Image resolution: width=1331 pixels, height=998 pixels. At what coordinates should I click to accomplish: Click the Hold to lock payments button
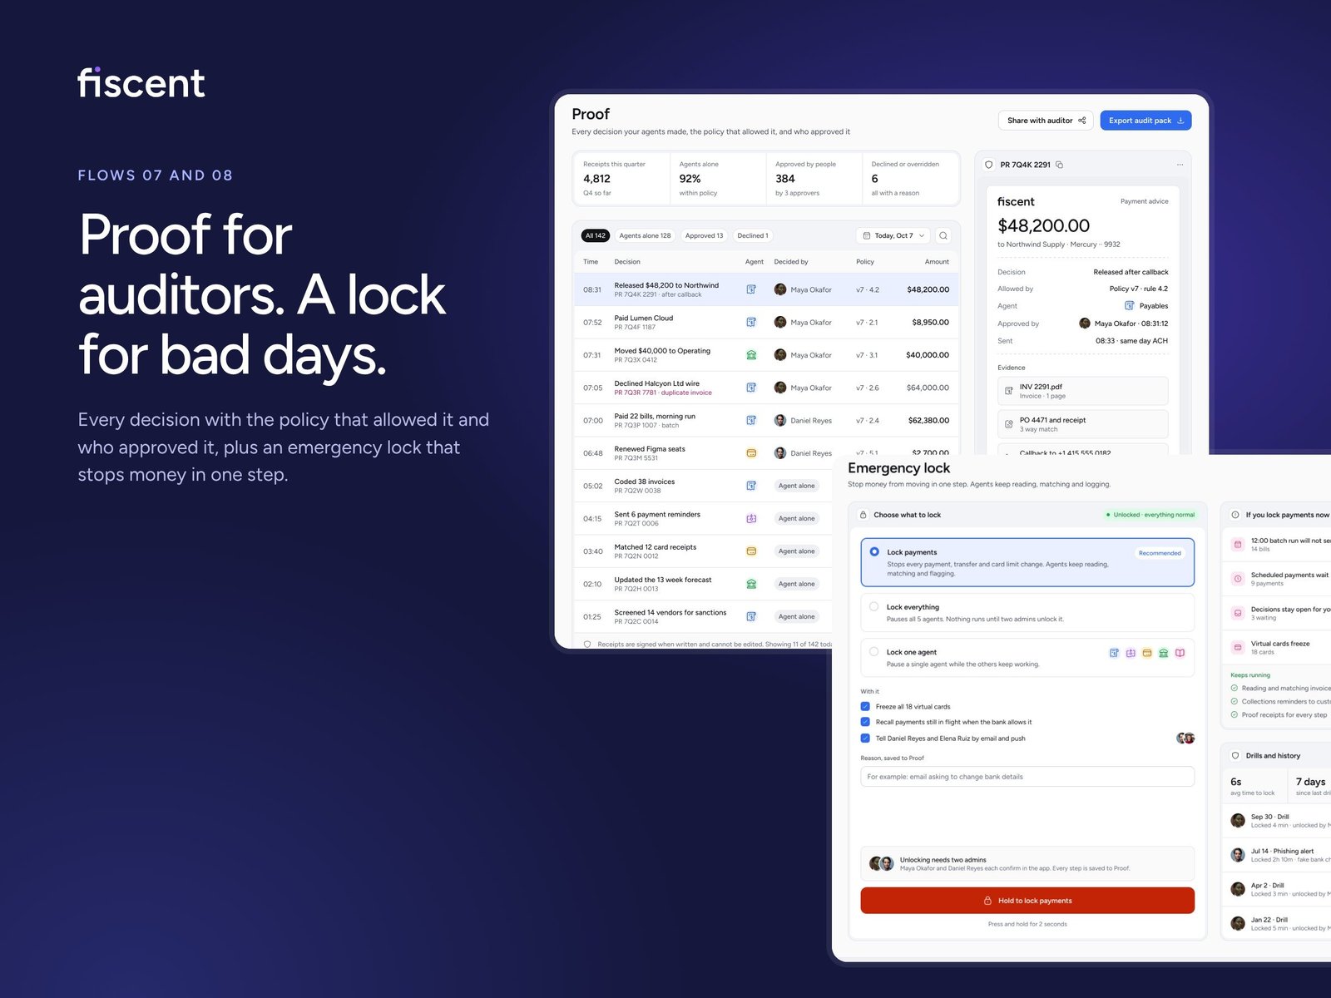(1027, 901)
